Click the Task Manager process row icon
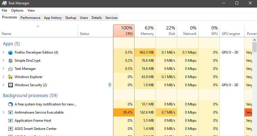Viewport: 257px width, 136px height. (x=11, y=69)
